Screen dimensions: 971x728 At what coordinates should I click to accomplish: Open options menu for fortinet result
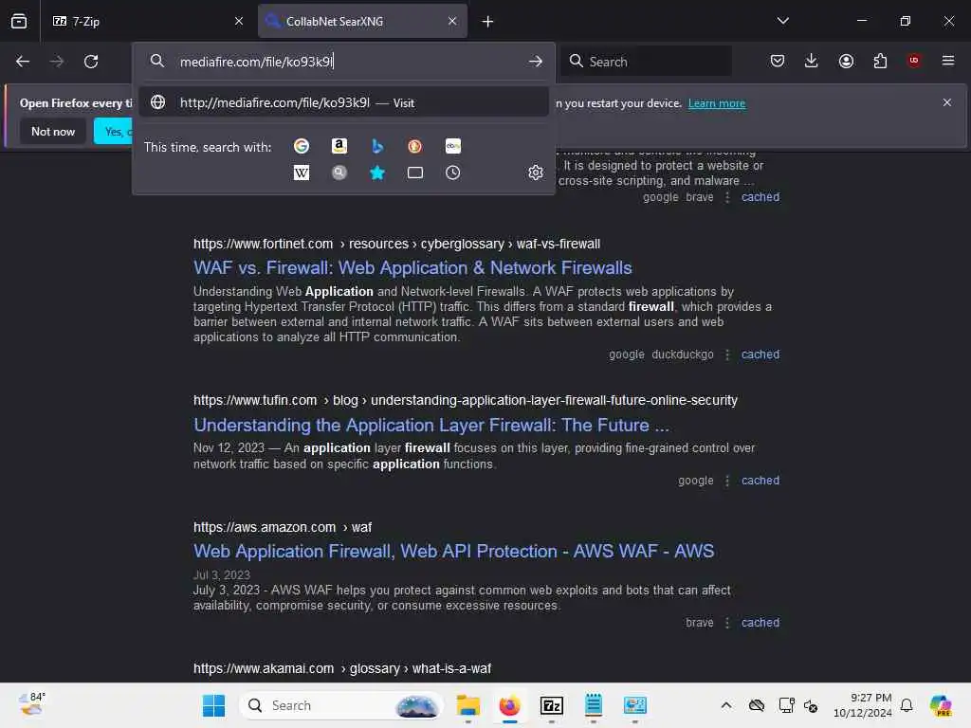(x=727, y=355)
